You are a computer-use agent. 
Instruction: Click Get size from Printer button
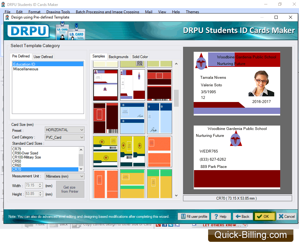[70, 189]
